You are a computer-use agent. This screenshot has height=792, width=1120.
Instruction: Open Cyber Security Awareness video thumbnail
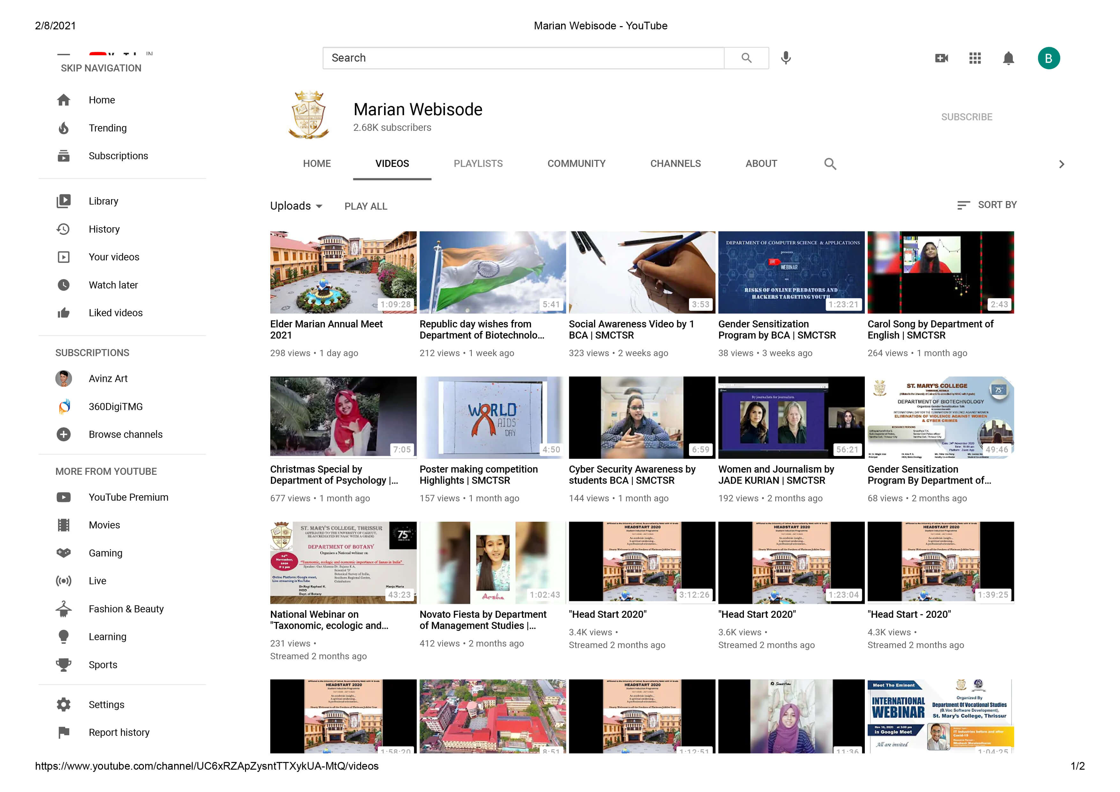642,417
